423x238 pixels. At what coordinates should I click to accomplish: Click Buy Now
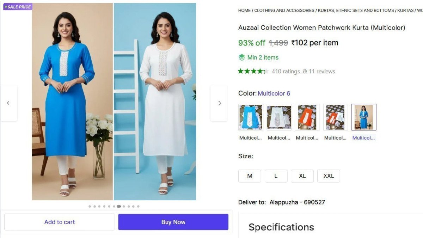(173, 222)
